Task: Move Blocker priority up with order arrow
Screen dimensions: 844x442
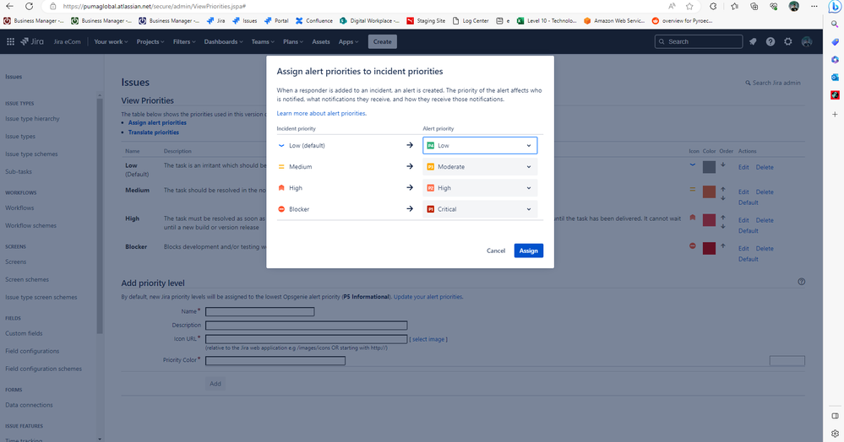Action: tap(723, 245)
